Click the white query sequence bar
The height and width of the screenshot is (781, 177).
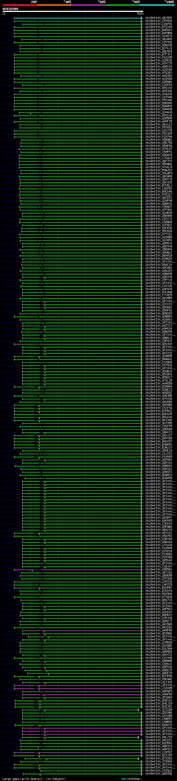click(x=73, y=11)
